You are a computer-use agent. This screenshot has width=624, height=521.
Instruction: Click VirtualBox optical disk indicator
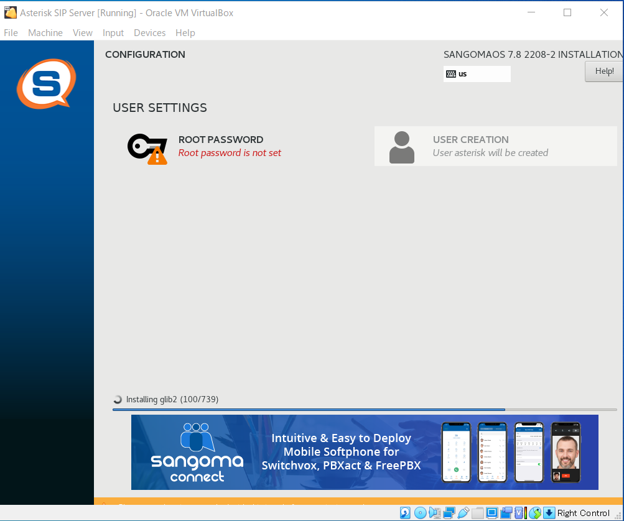pos(420,513)
